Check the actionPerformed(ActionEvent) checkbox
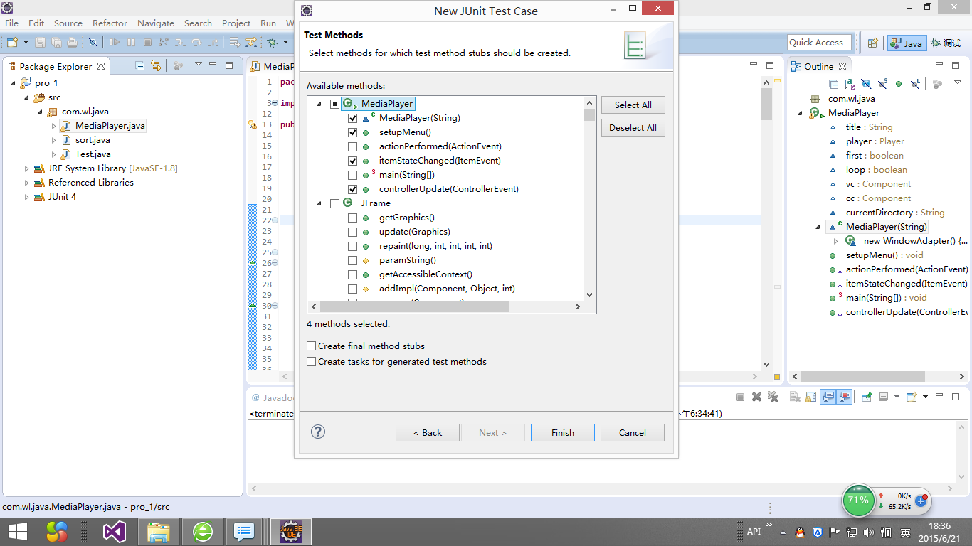The height and width of the screenshot is (546, 972). 352,146
